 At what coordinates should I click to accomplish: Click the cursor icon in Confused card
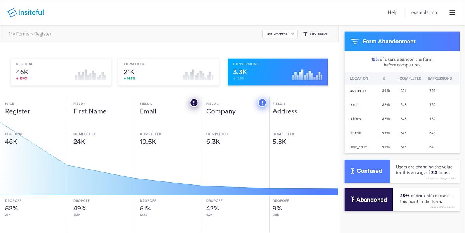tap(353, 171)
